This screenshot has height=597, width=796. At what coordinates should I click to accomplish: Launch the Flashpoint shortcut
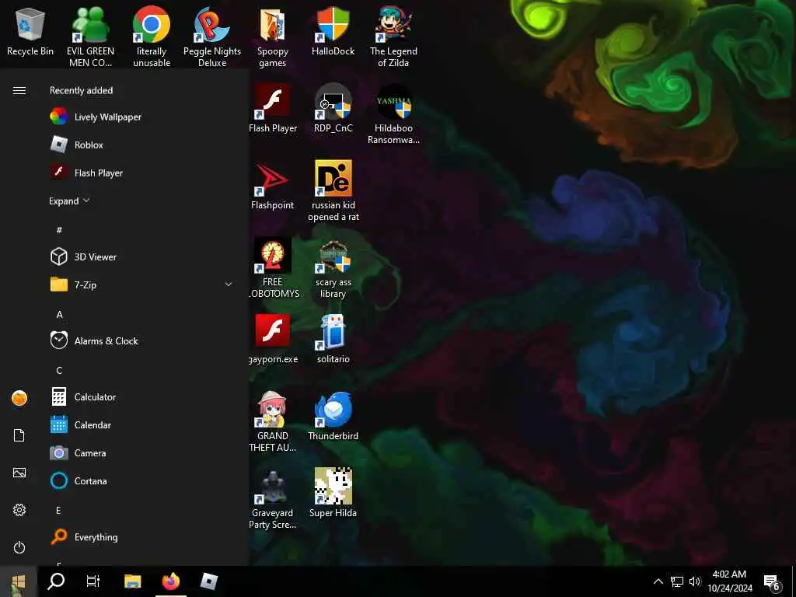click(273, 185)
